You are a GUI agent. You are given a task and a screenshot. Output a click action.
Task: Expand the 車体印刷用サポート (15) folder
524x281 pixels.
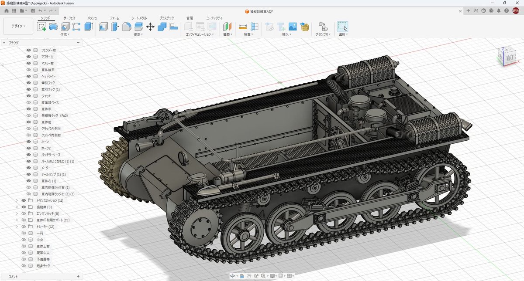pyautogui.click(x=17, y=220)
